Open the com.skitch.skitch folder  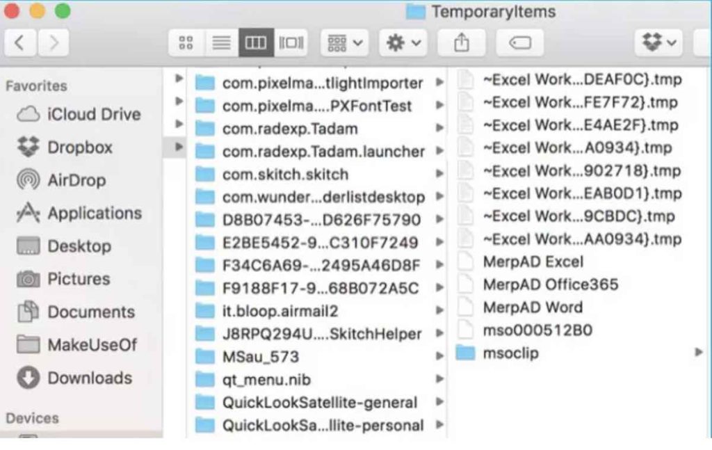285,175
